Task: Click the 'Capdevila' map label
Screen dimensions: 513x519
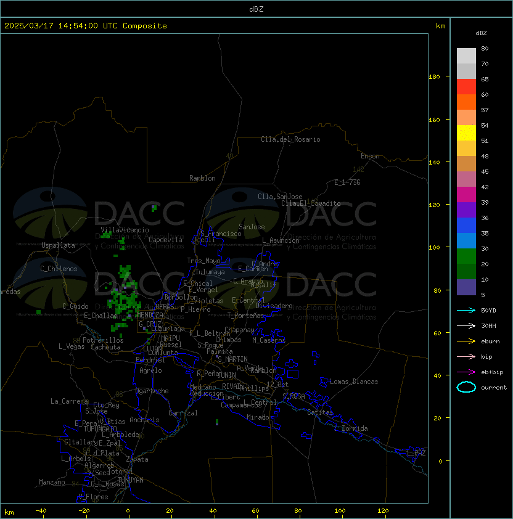Action: 165,240
